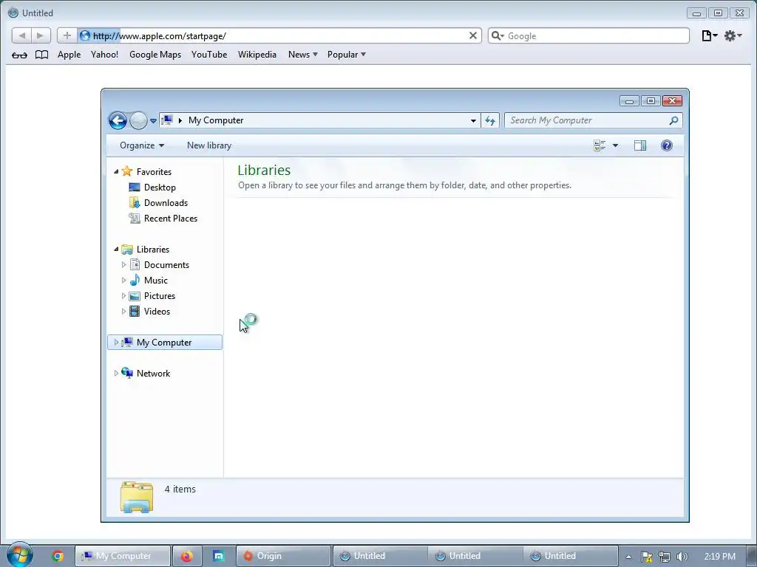Click the volume speaker tray icon

[682, 557]
